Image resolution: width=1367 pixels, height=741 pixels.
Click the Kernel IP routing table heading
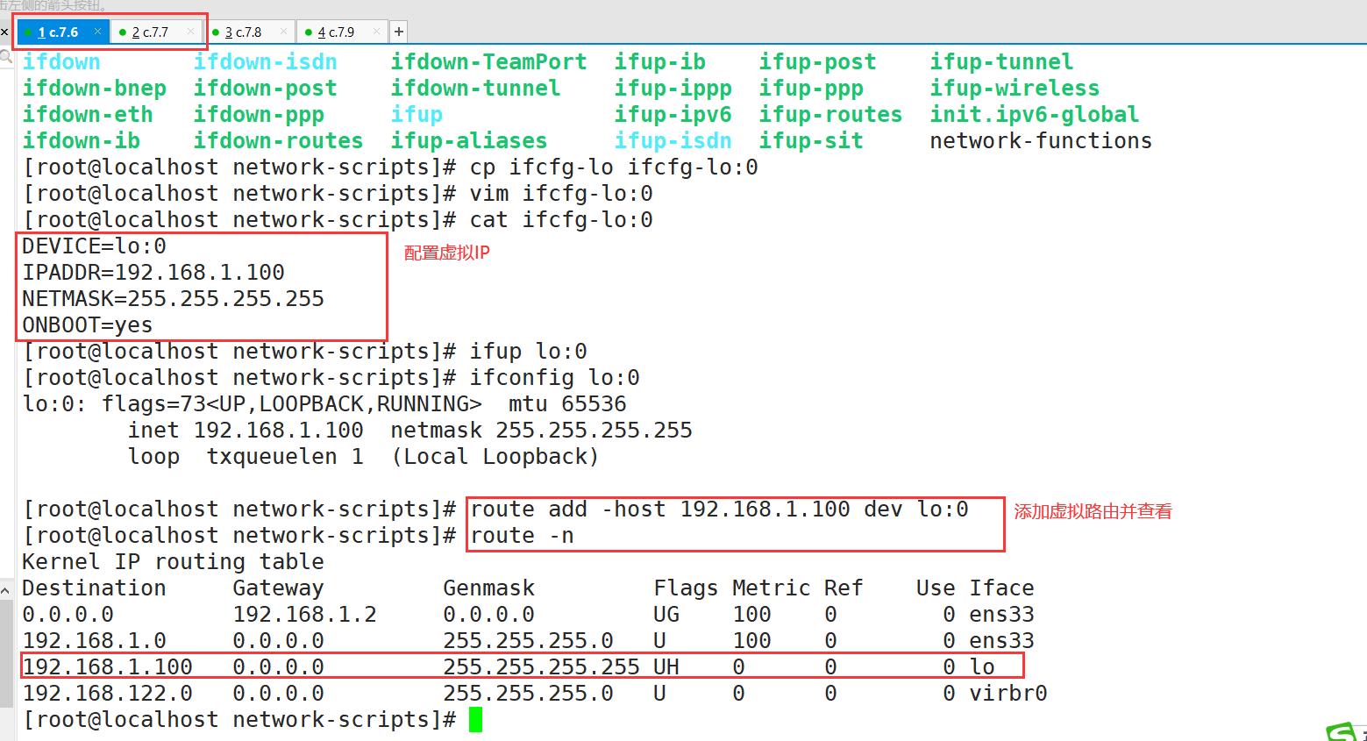(x=173, y=562)
